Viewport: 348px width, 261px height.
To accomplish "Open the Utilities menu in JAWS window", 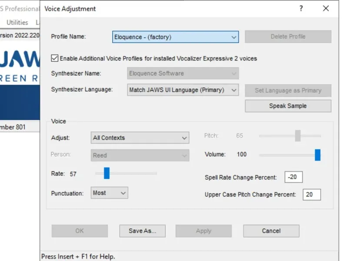I will pyautogui.click(x=17, y=23).
